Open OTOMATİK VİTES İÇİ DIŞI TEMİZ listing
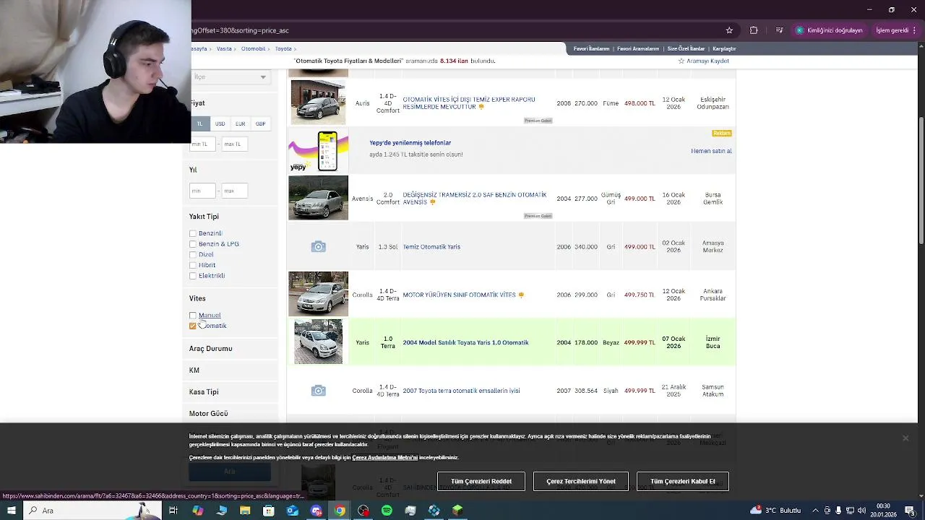This screenshot has height=520, width=925. [469, 103]
